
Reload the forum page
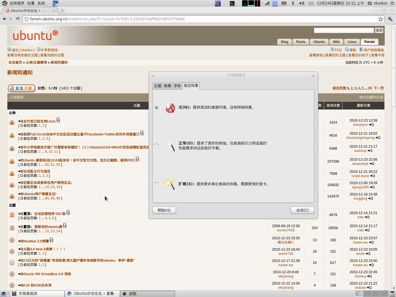coord(18,19)
